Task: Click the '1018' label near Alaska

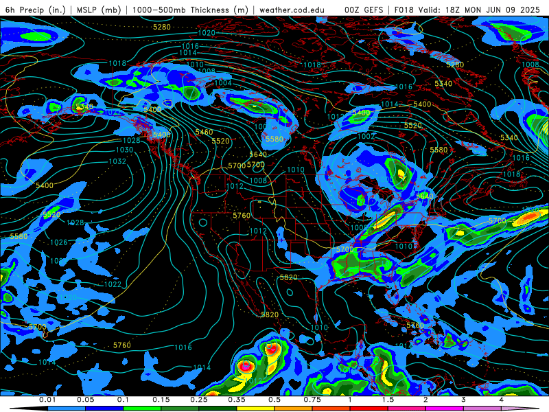Action: point(117,63)
